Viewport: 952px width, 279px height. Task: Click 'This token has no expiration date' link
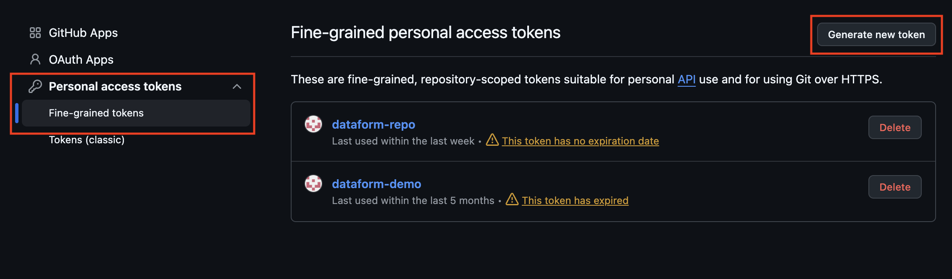tap(580, 141)
